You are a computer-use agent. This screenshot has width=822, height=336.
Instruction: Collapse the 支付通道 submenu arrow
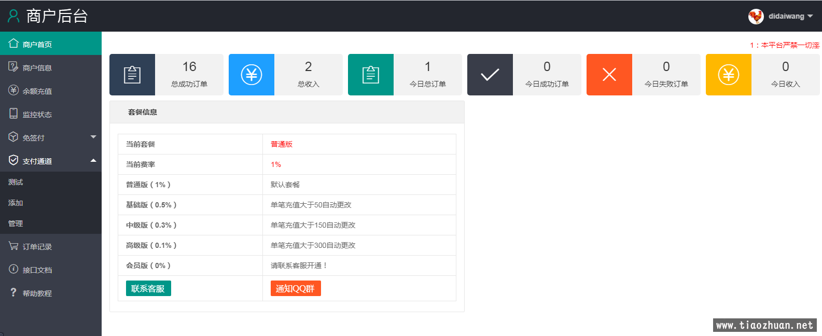point(93,160)
